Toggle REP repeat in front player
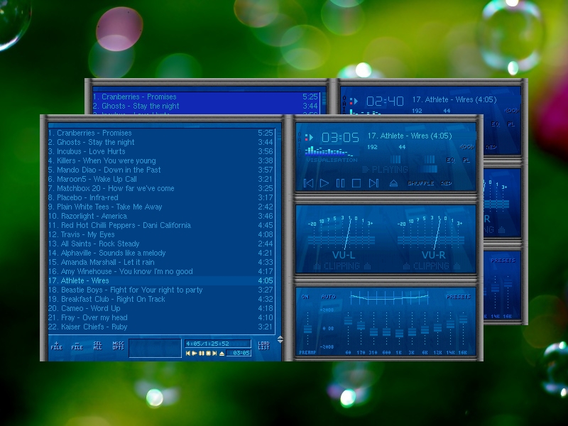The image size is (568, 426). click(x=446, y=183)
